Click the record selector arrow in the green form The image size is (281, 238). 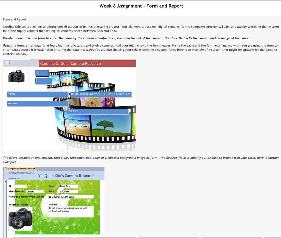[x=5, y=181]
